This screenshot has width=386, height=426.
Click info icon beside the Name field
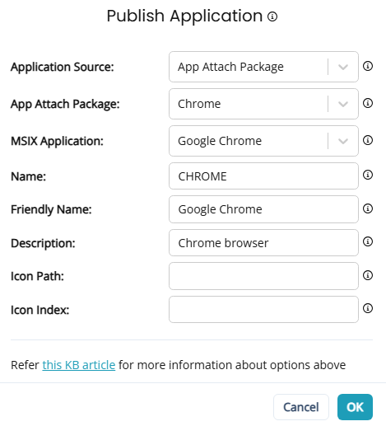point(368,175)
